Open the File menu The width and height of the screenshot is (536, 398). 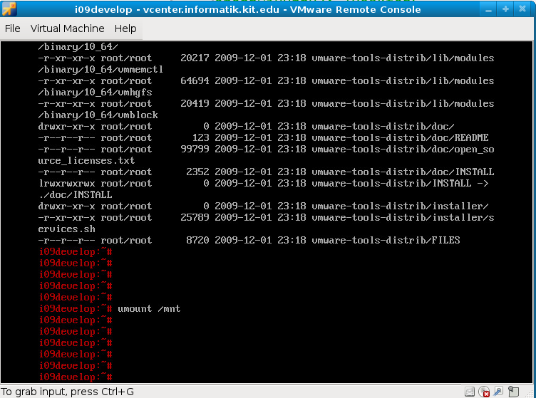13,28
